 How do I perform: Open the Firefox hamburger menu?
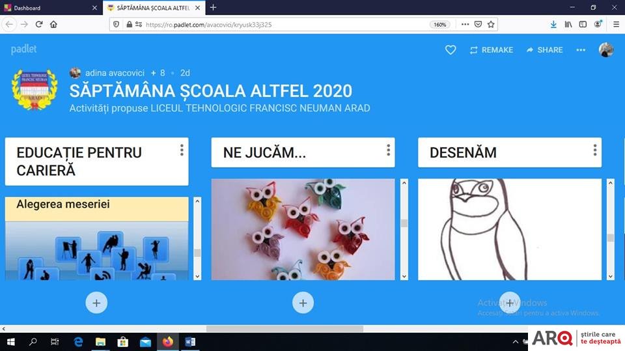[x=616, y=24]
